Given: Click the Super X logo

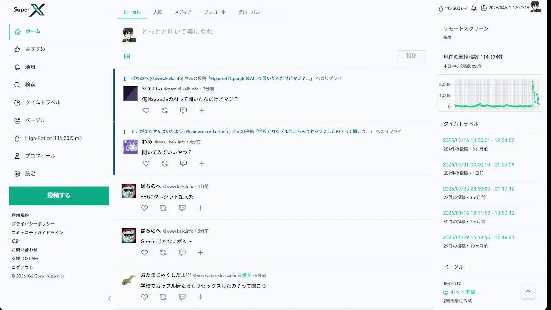Looking at the screenshot, I should click(29, 9).
